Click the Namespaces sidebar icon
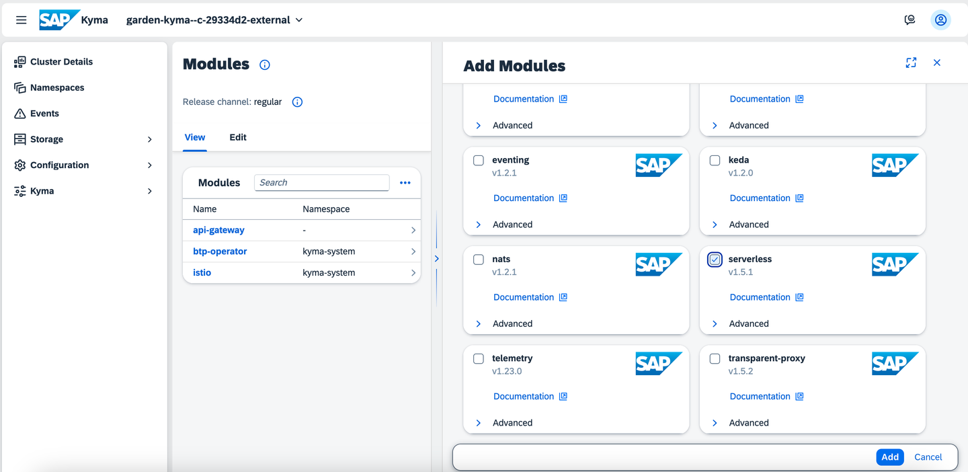The height and width of the screenshot is (472, 968). 20,88
